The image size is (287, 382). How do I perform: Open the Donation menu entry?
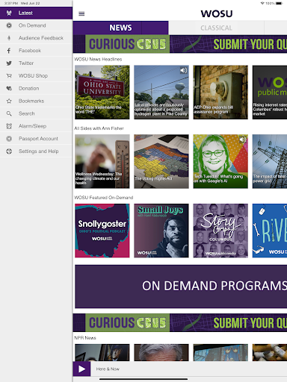click(36, 88)
